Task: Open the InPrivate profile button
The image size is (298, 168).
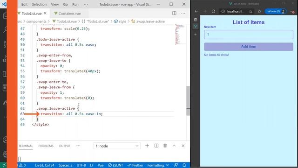Action: coord(276,11)
